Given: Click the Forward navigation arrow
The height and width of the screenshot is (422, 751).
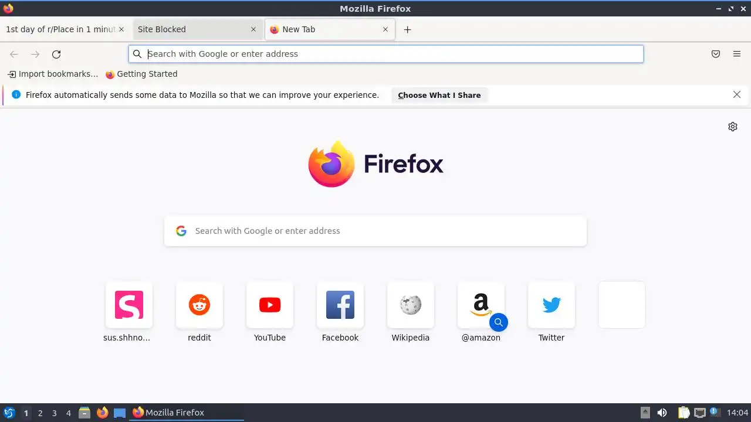Looking at the screenshot, I should tap(35, 54).
